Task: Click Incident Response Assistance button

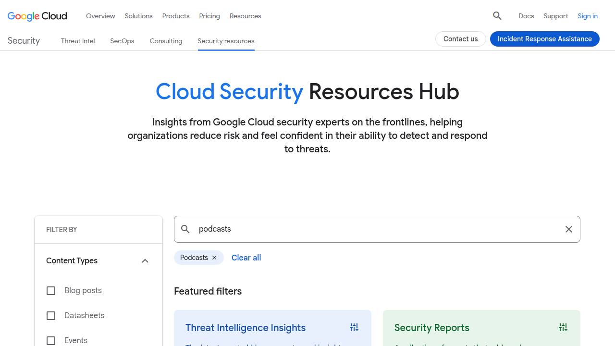Action: (545, 39)
